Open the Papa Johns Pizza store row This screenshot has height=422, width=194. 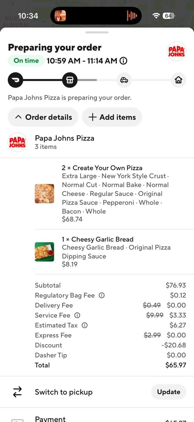pos(97,142)
